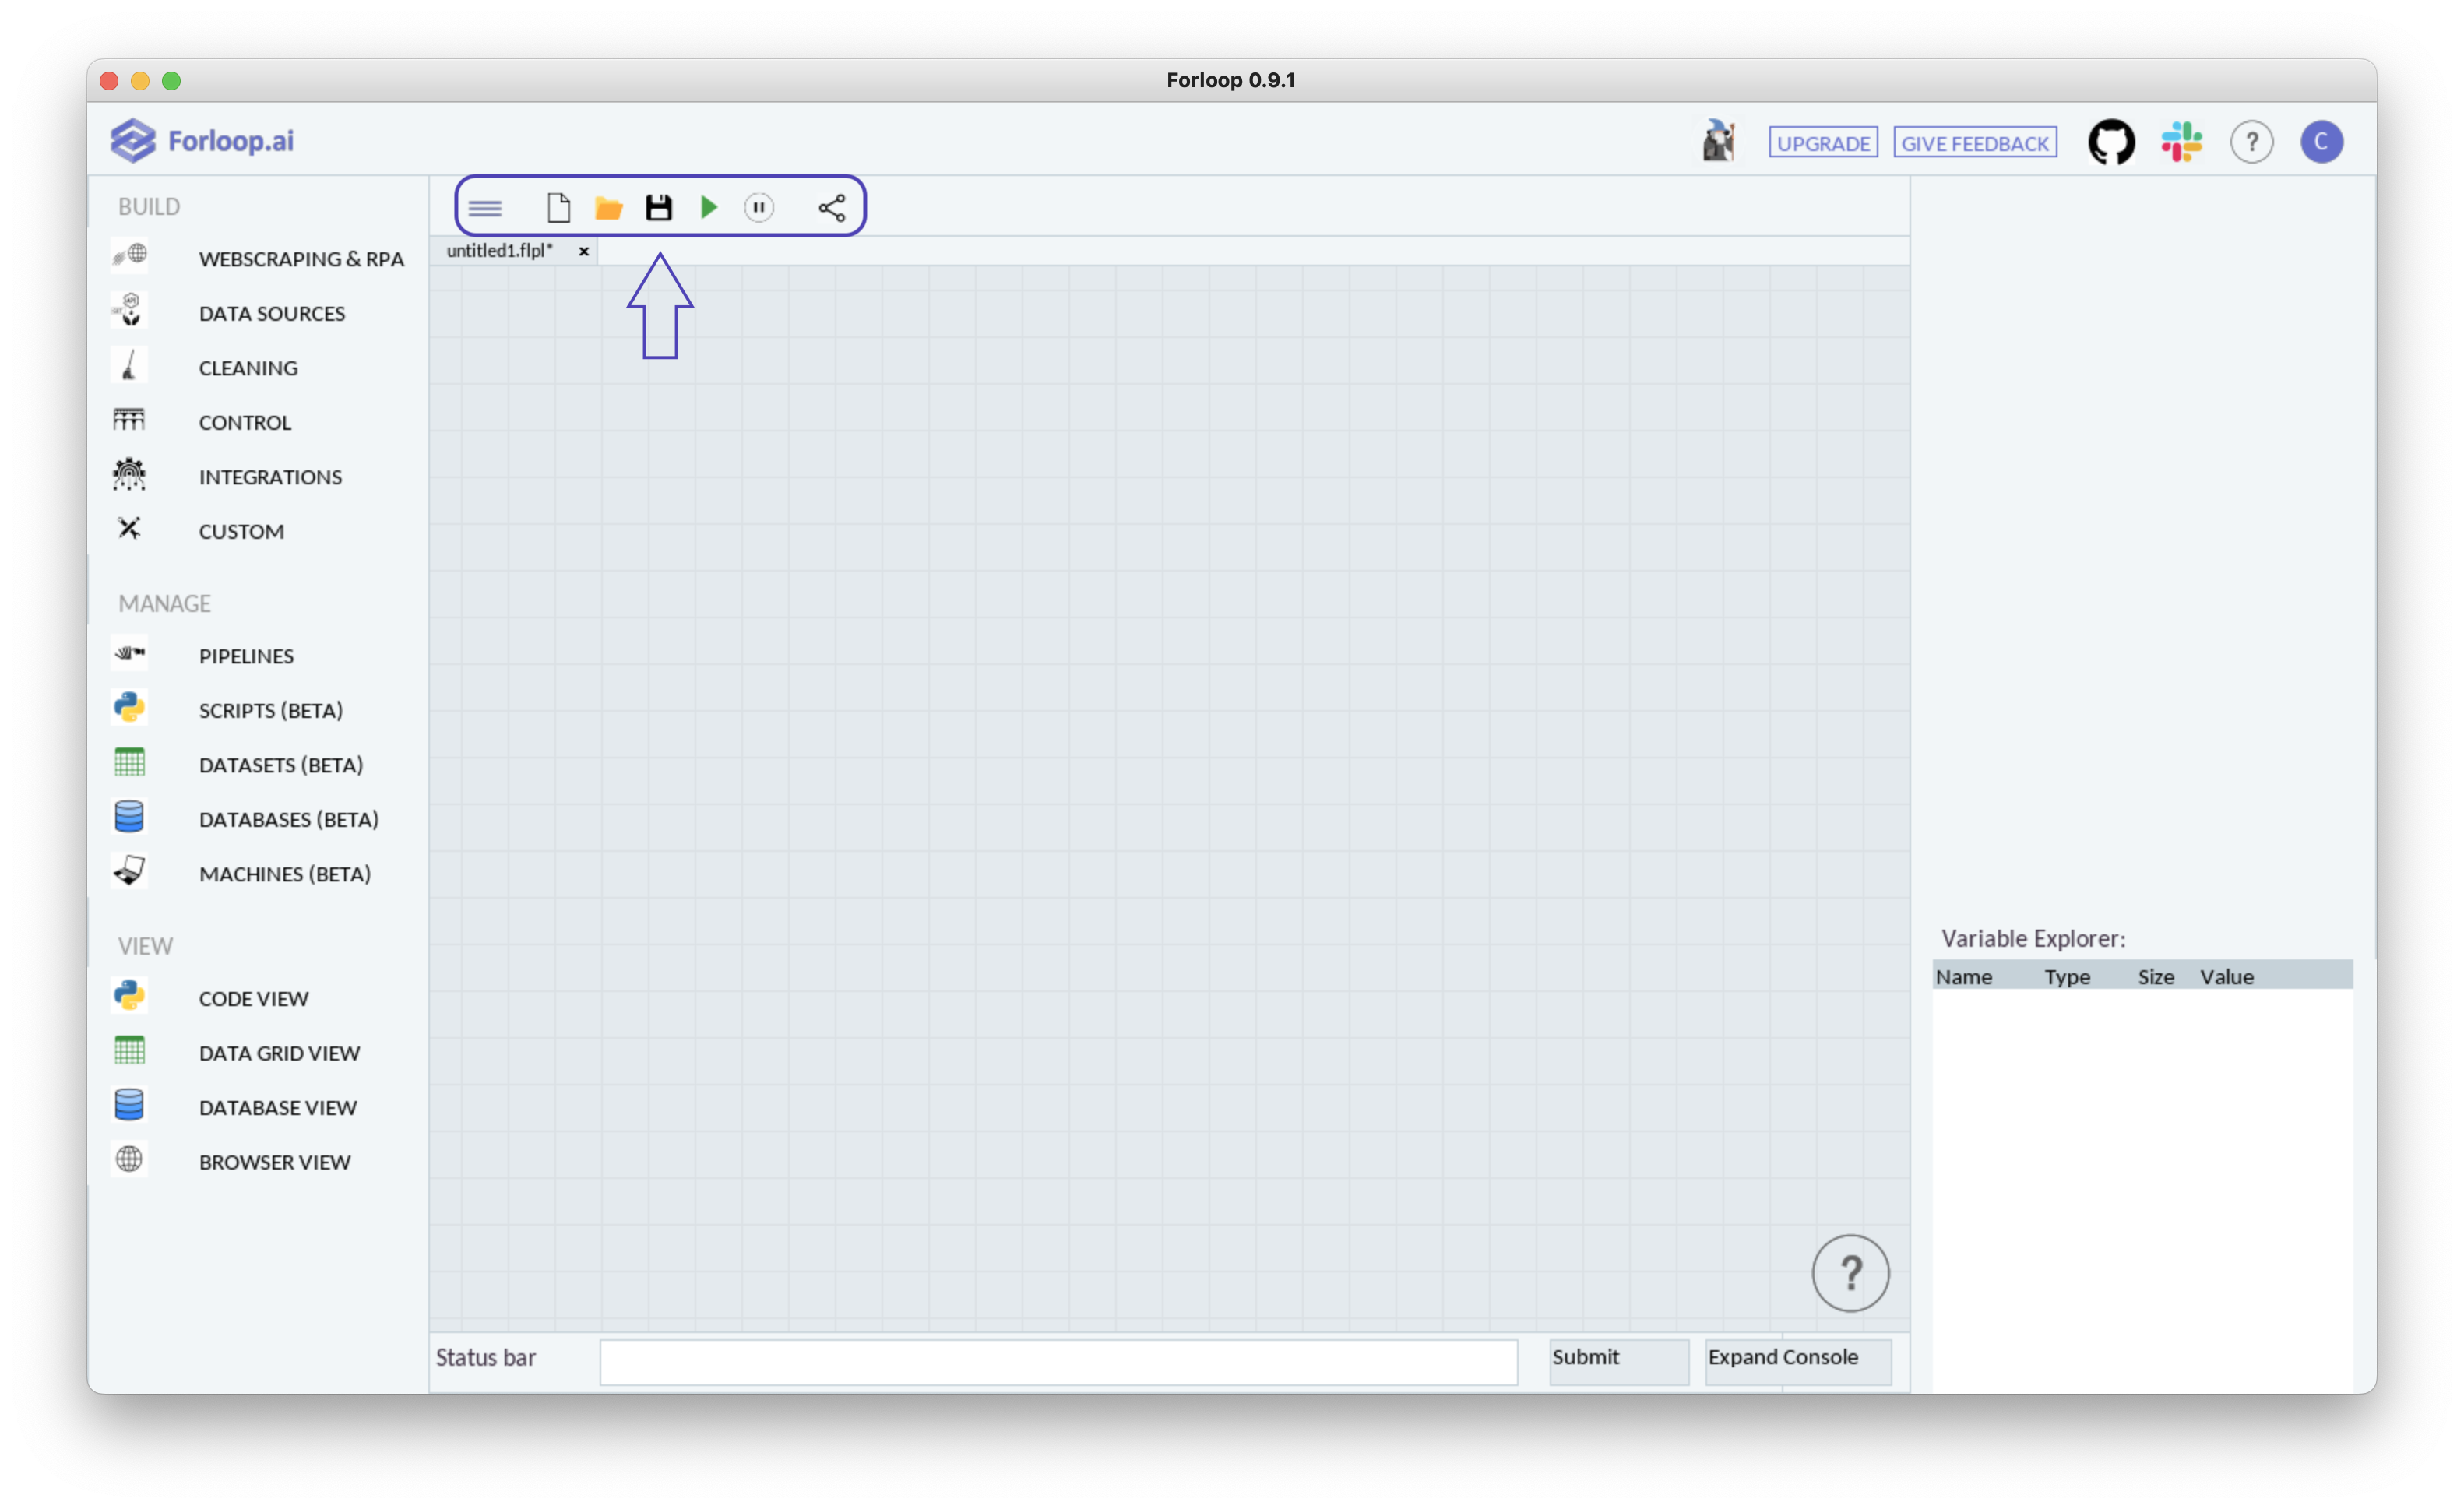Open Data Sources category
The width and height of the screenshot is (2464, 1509).
tap(272, 313)
